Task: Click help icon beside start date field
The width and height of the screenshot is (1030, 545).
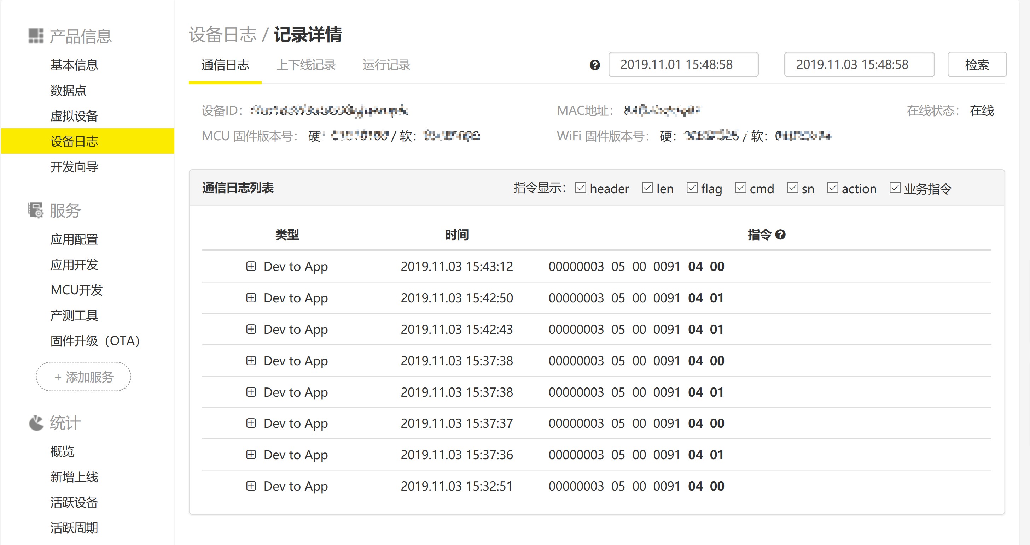Action: point(595,65)
